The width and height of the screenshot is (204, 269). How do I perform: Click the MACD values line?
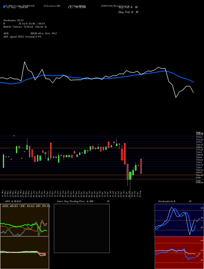pos(25,27)
